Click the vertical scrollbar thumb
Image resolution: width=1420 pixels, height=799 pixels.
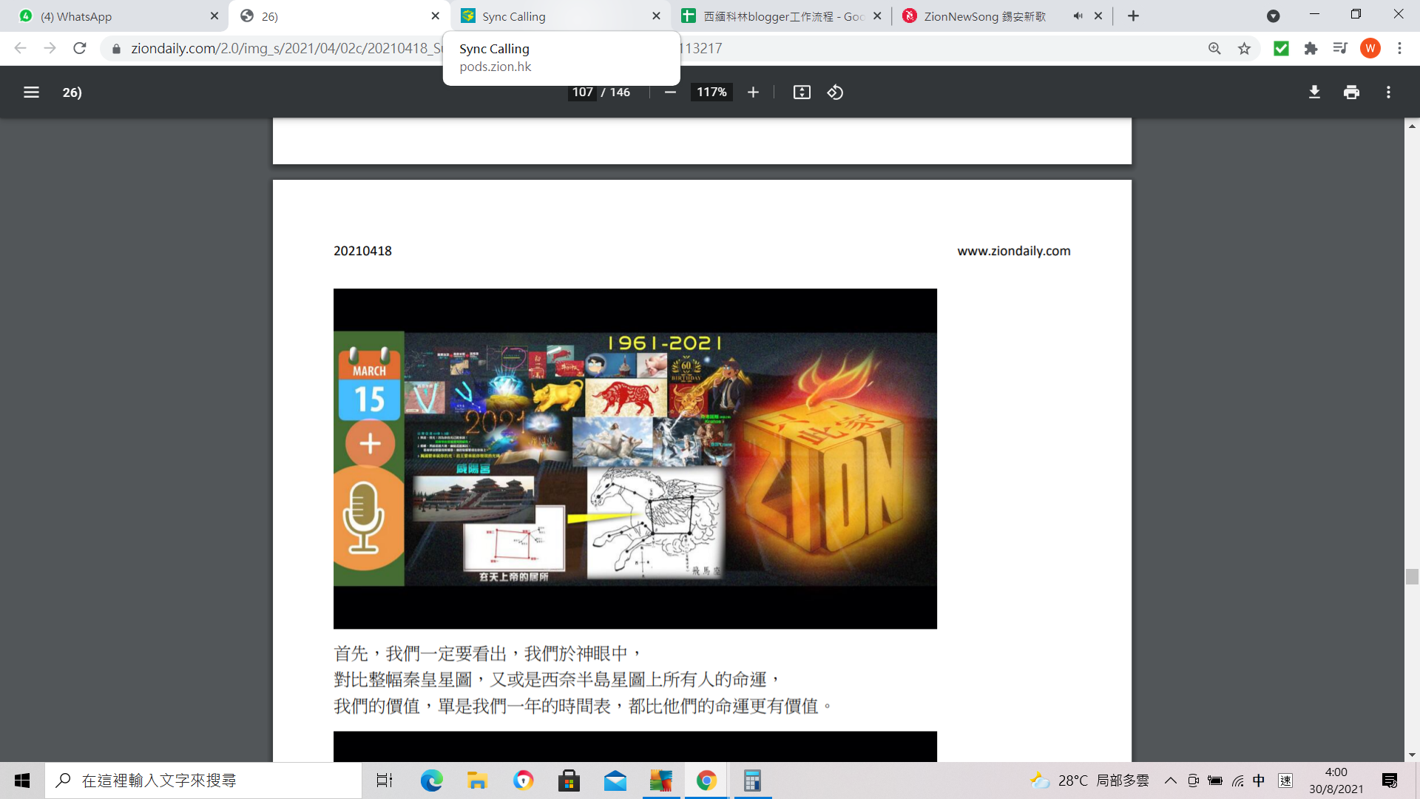pyautogui.click(x=1412, y=577)
